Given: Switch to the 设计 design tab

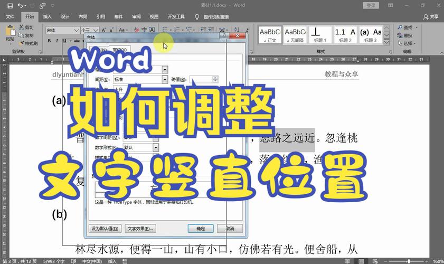Looking at the screenshot, I should (x=65, y=17).
